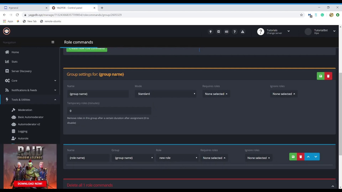Open role command Requires roles dropdown
This screenshot has height=192, width=342.
214,158
